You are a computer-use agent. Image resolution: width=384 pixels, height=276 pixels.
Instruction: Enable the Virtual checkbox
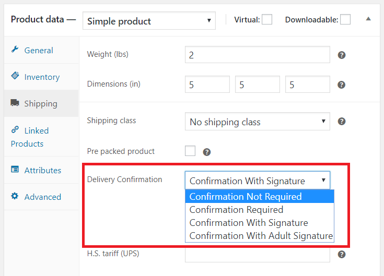(267, 20)
